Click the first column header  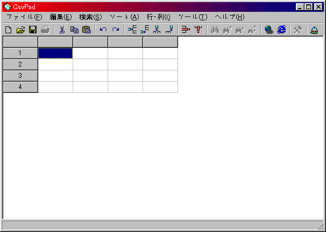pyautogui.click(x=55, y=42)
